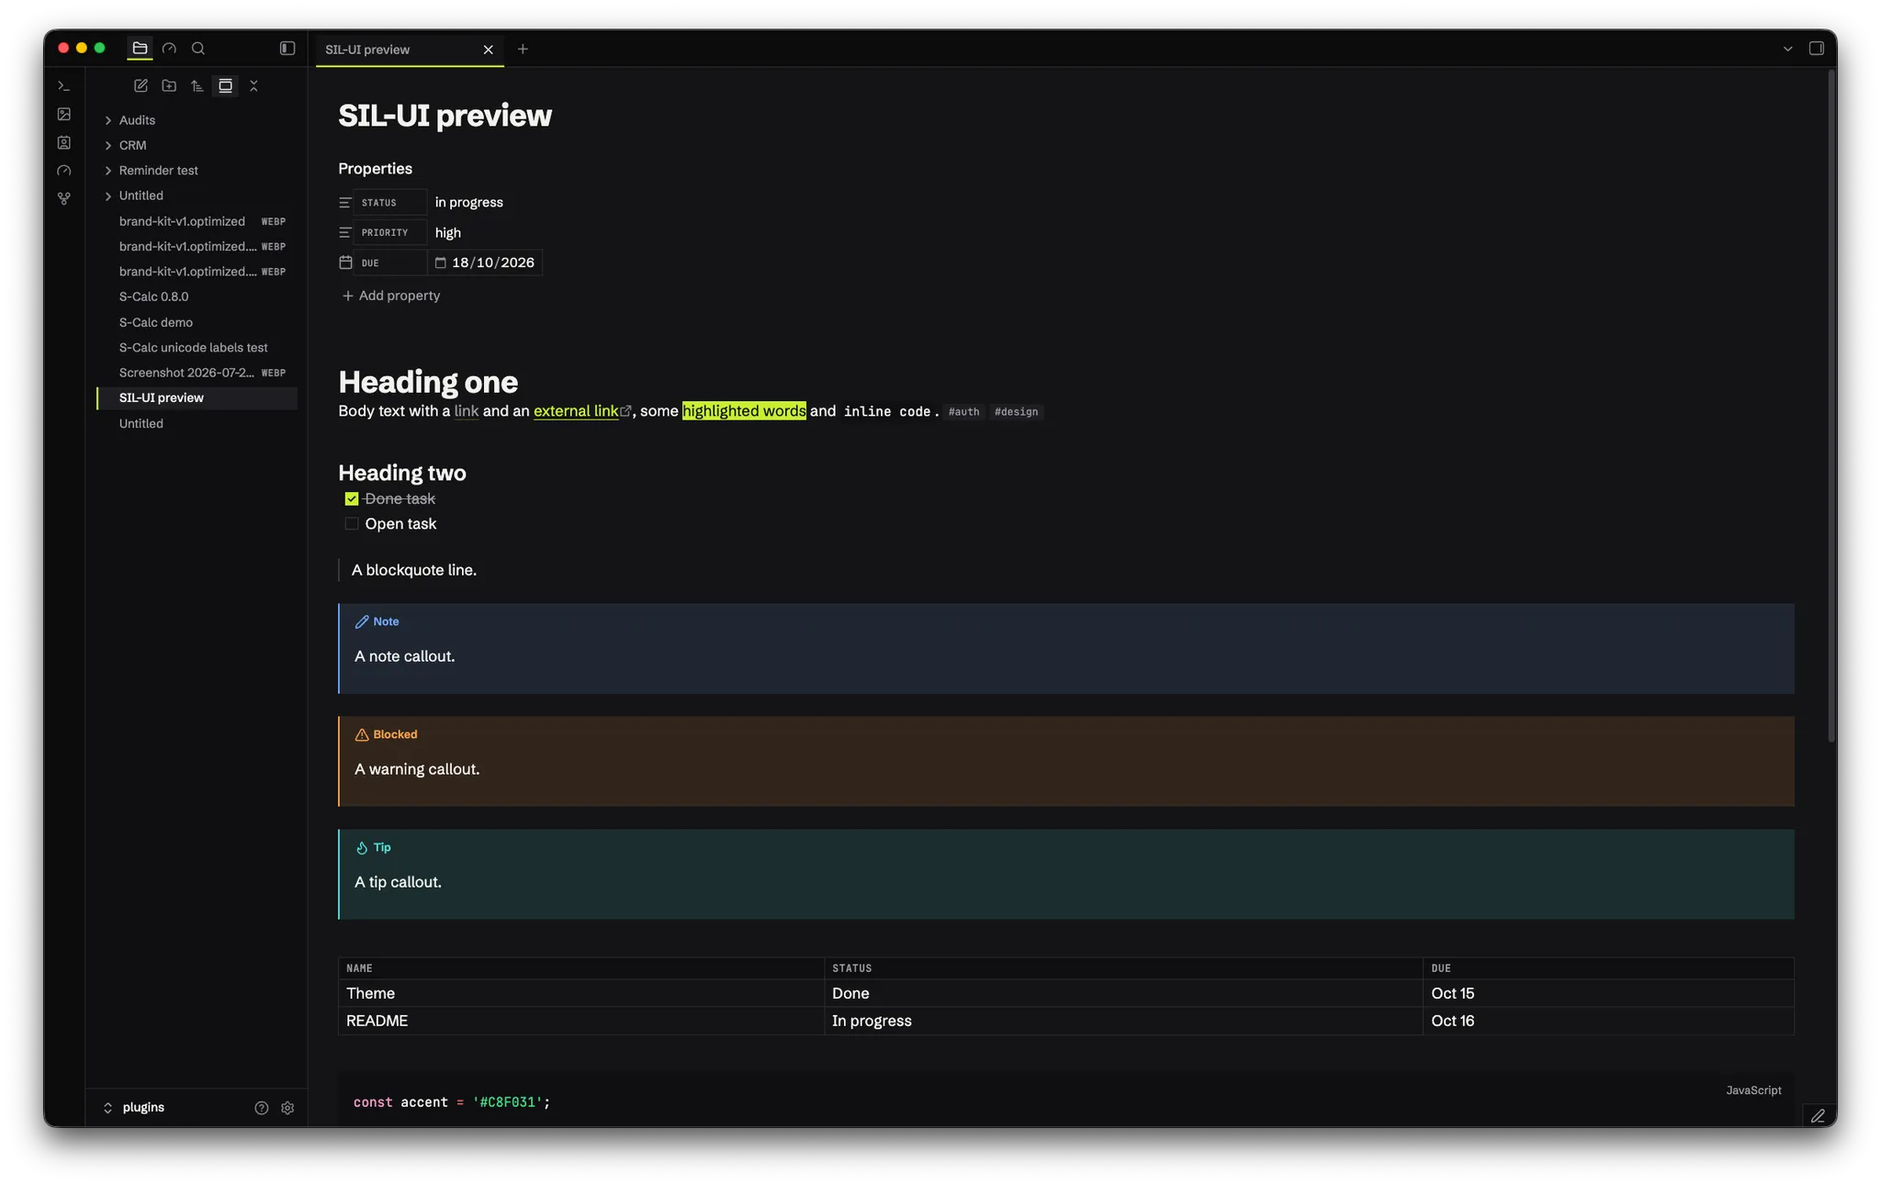Click the edit pencil icon at the bottom-right corner
Screen dimensions: 1881x1185
point(1818,1116)
